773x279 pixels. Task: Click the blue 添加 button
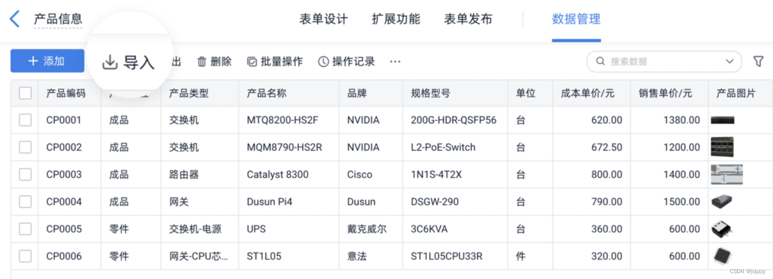click(x=48, y=61)
